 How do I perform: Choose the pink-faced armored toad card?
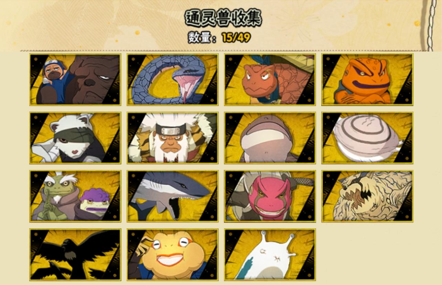click(270, 196)
